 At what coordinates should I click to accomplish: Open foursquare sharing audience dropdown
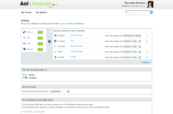point(132,41)
